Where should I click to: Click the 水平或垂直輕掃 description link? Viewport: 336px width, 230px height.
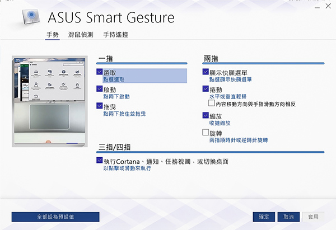point(228,97)
